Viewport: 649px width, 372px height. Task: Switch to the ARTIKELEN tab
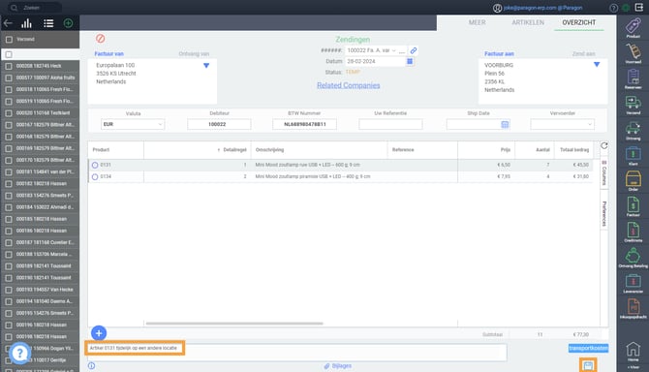[528, 22]
